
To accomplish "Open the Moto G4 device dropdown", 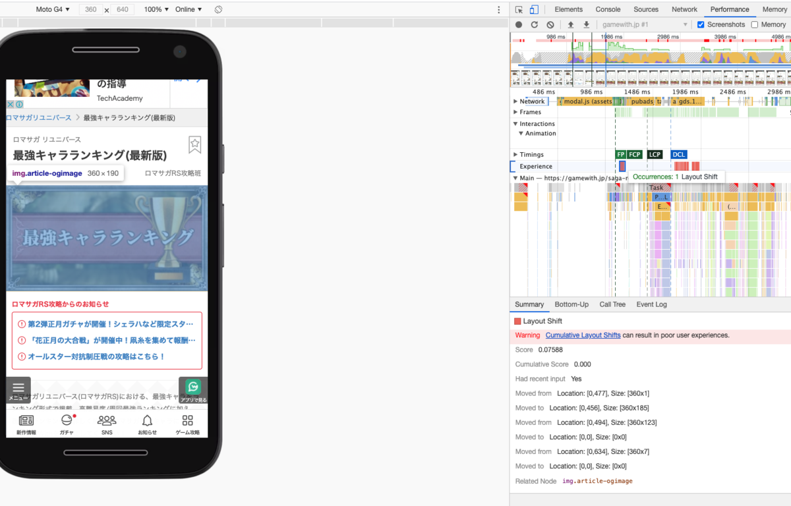I will point(53,9).
